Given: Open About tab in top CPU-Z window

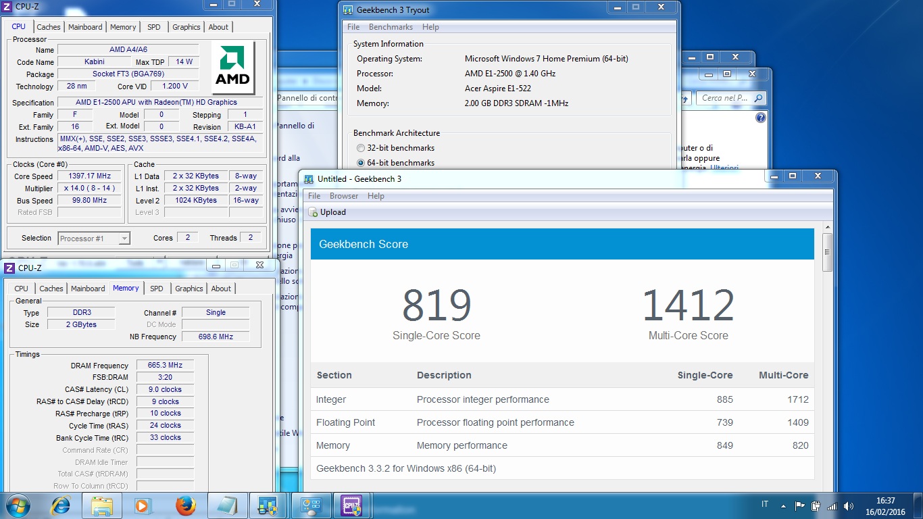Looking at the screenshot, I should coord(218,27).
